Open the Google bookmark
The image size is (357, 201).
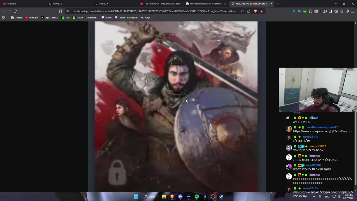coord(16,18)
